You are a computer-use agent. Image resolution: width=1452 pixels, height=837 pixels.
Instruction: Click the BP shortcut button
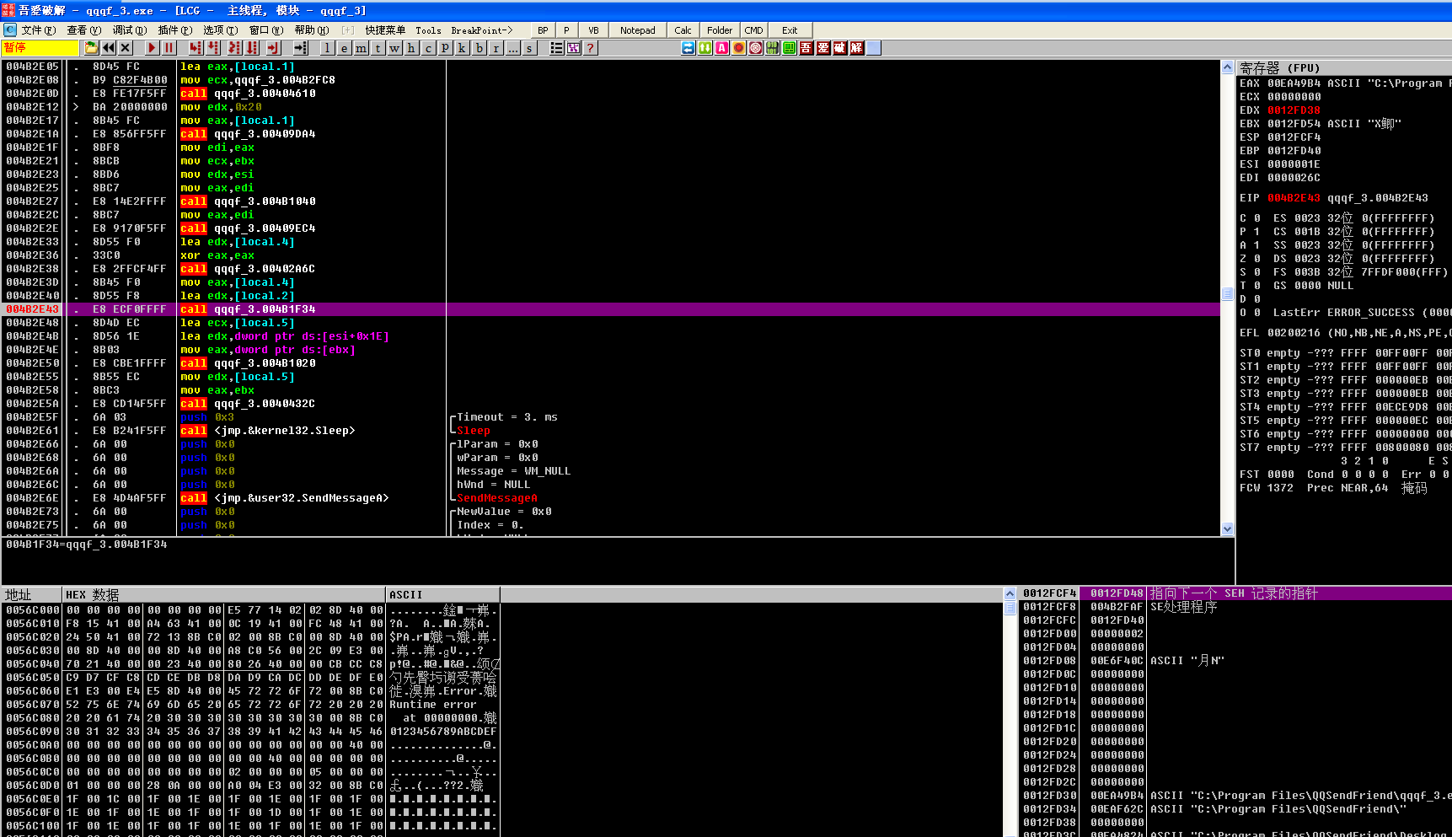543,30
